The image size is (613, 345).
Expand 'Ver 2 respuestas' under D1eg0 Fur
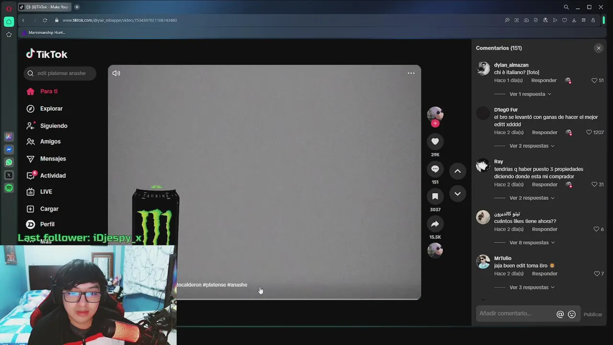pos(532,146)
